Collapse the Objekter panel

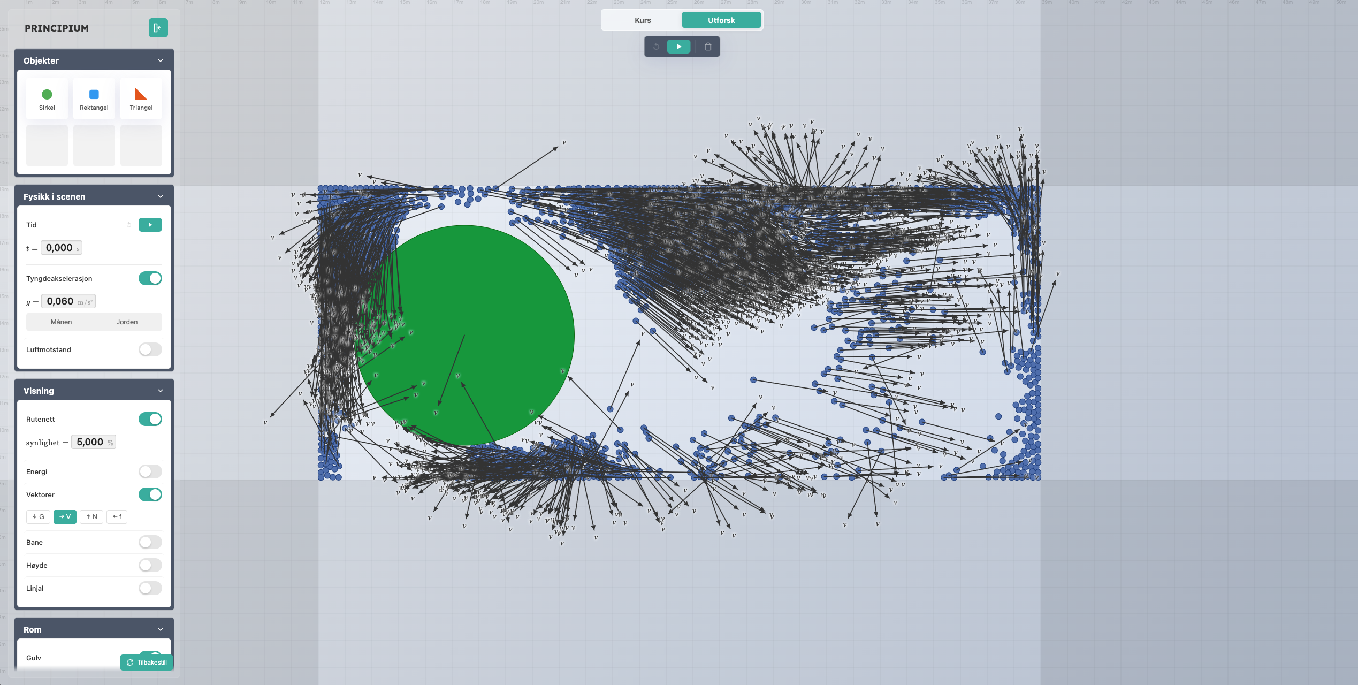click(161, 60)
